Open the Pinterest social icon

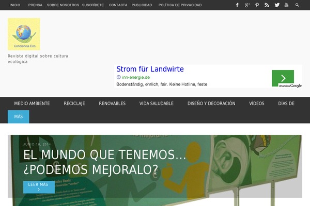[257, 5]
